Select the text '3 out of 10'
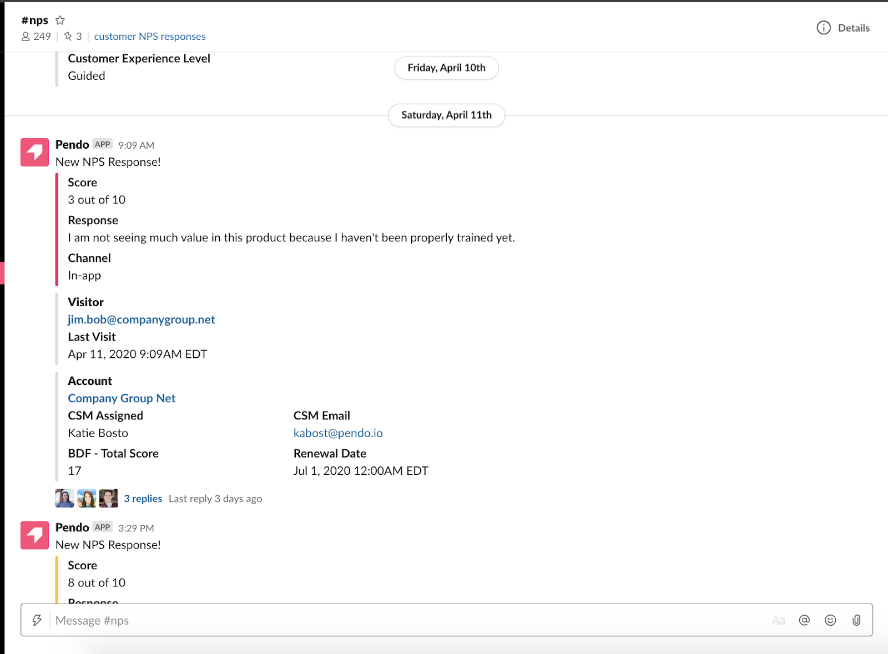 tap(97, 200)
